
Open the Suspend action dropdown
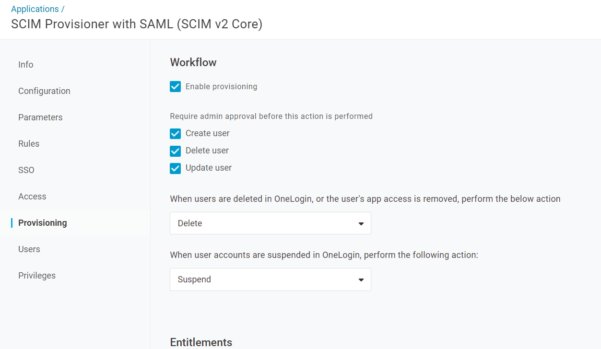pos(271,279)
